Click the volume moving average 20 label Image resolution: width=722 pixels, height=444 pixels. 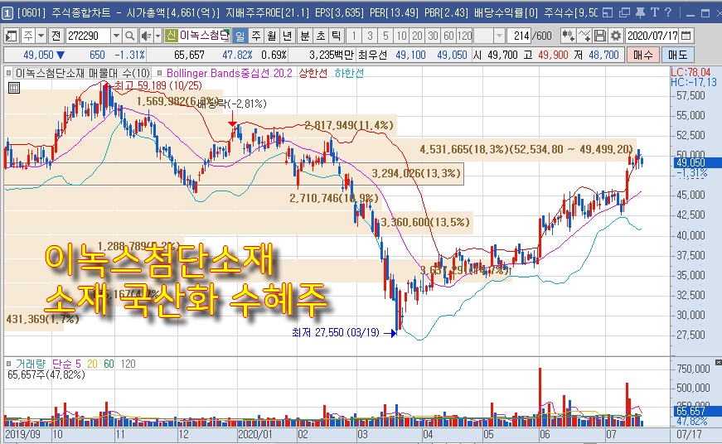pos(92,364)
